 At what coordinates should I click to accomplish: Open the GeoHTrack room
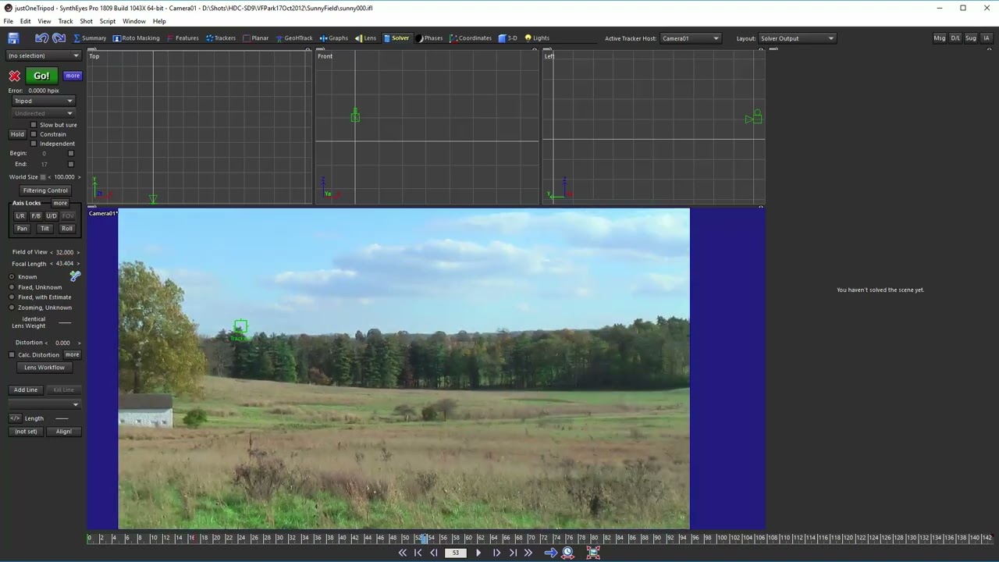pos(293,37)
